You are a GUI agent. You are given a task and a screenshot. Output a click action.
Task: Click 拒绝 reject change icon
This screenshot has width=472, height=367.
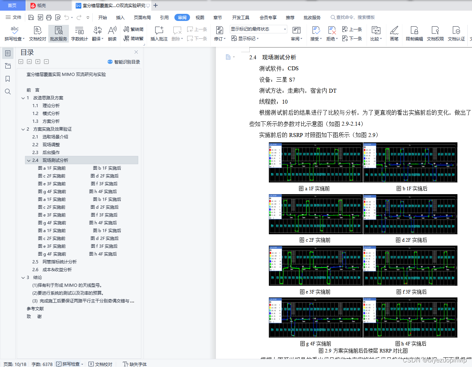click(x=332, y=31)
